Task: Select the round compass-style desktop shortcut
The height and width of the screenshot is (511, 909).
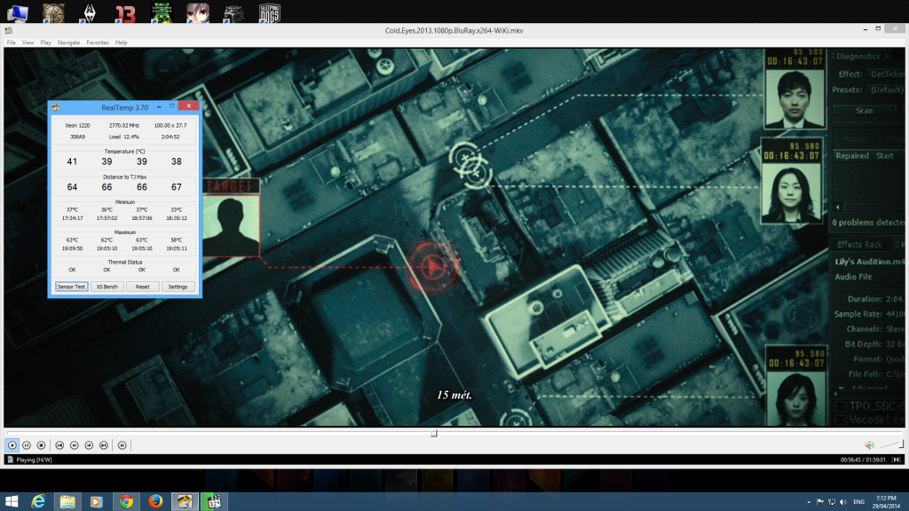Action: pyautogui.click(x=53, y=12)
